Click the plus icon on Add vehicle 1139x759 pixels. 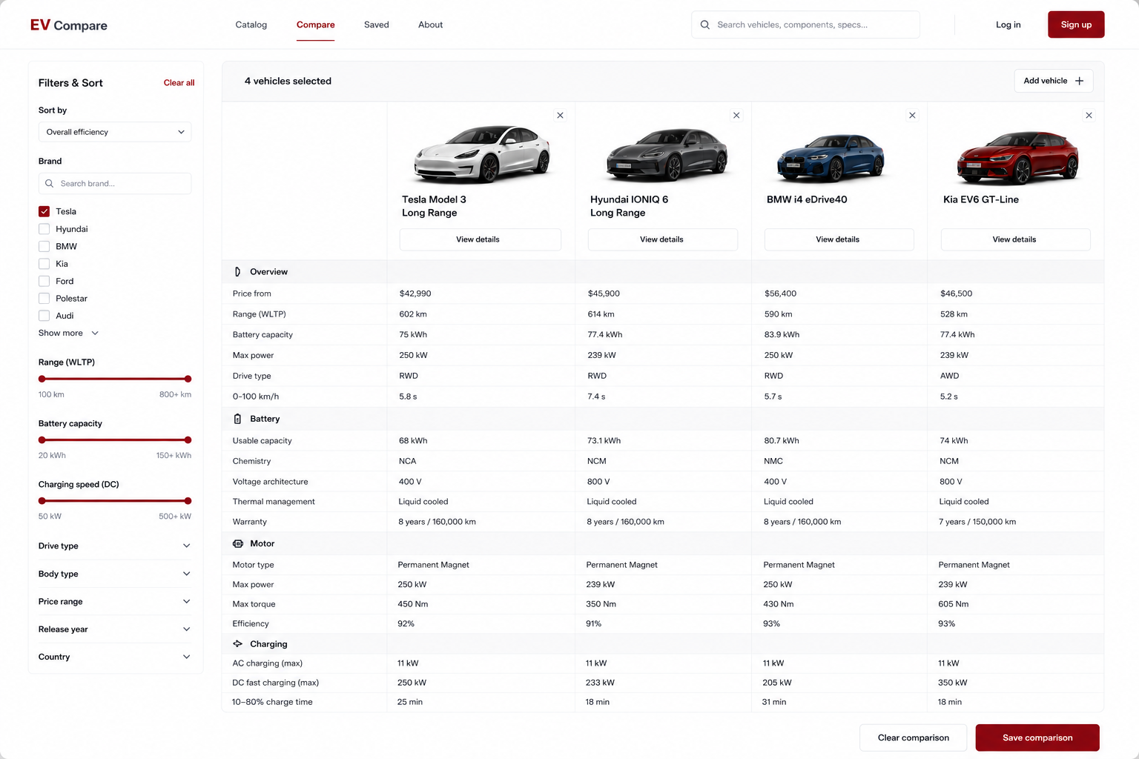point(1079,81)
